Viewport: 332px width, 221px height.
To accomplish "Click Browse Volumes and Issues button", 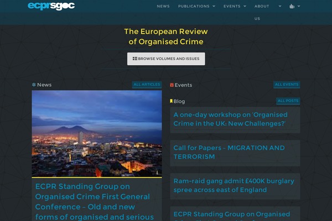I will (x=166, y=59).
